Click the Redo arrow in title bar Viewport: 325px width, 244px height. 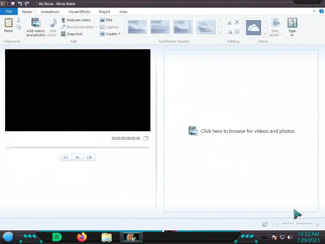27,4
